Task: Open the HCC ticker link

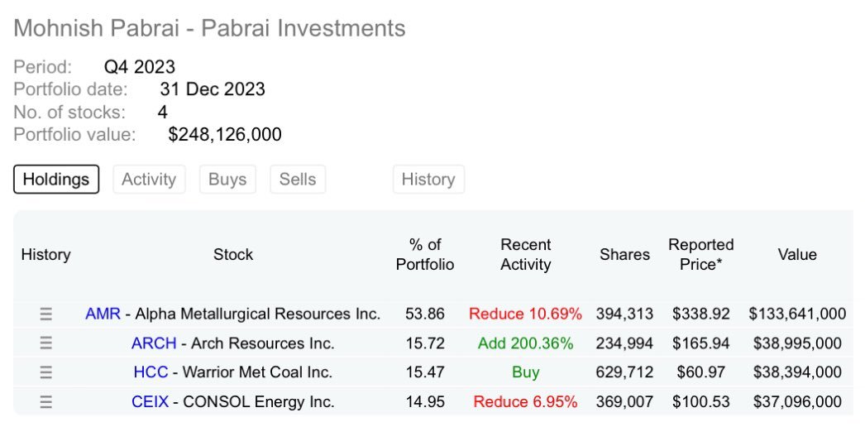Action: 151,372
